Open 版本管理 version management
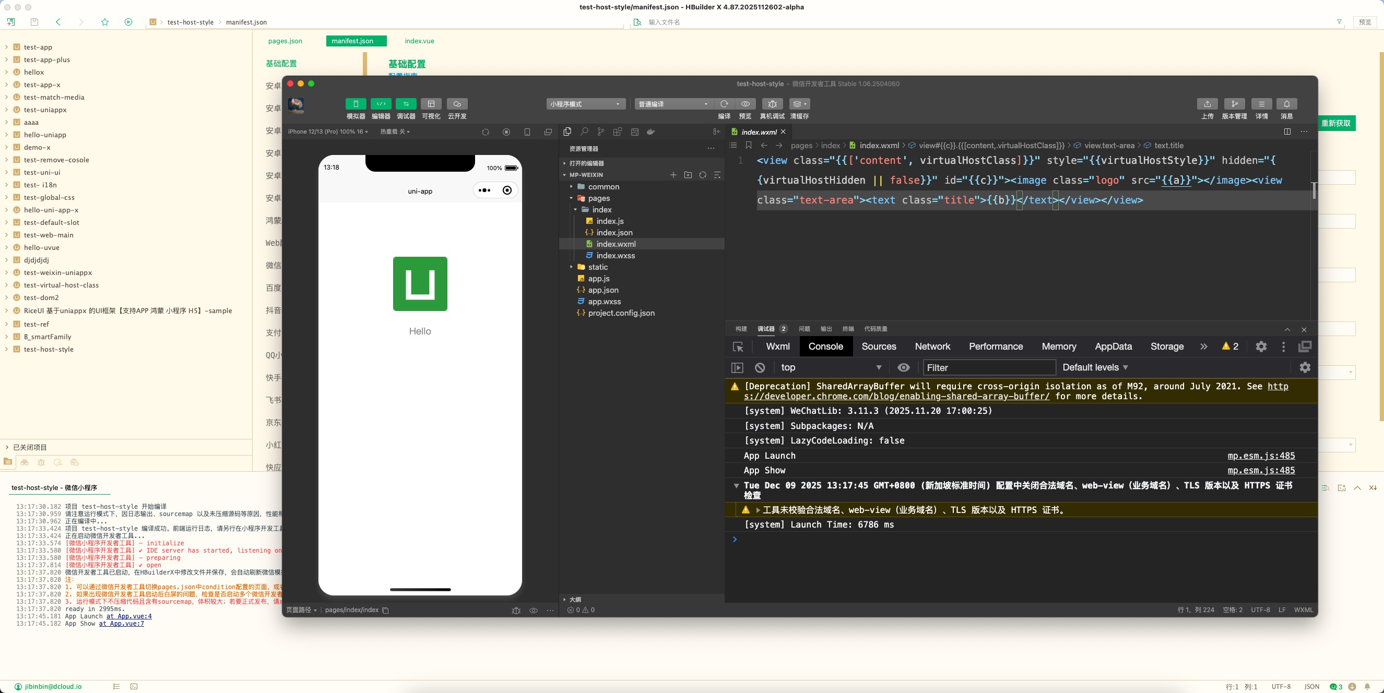The height and width of the screenshot is (693, 1384). point(1234,104)
